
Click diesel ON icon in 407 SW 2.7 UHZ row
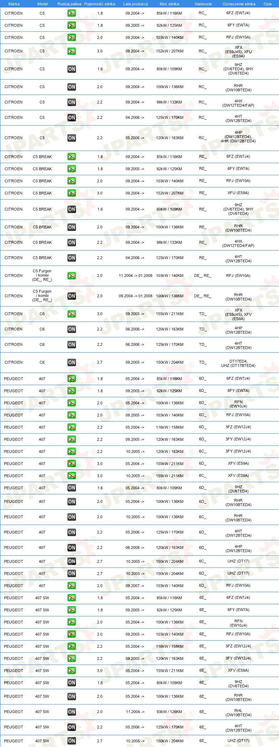coord(72,741)
